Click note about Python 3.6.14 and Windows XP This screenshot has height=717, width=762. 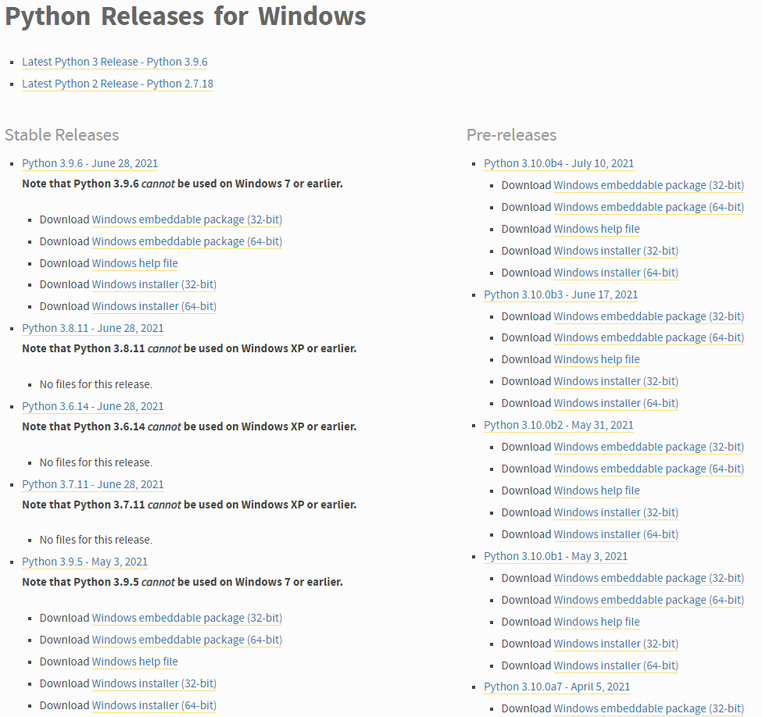click(189, 426)
